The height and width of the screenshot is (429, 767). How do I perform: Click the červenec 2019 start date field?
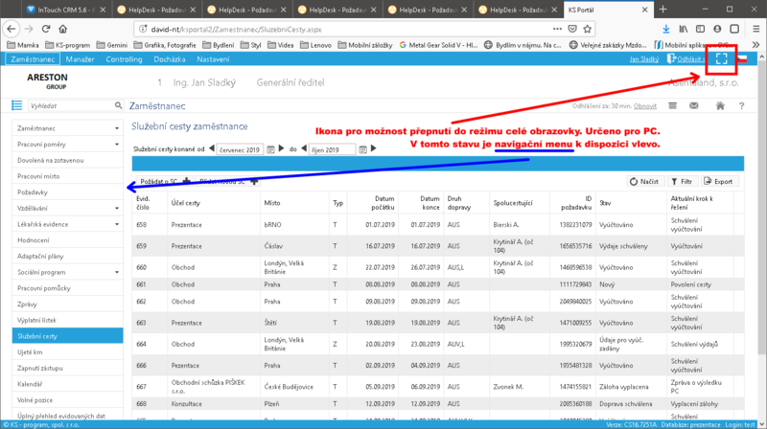click(240, 149)
